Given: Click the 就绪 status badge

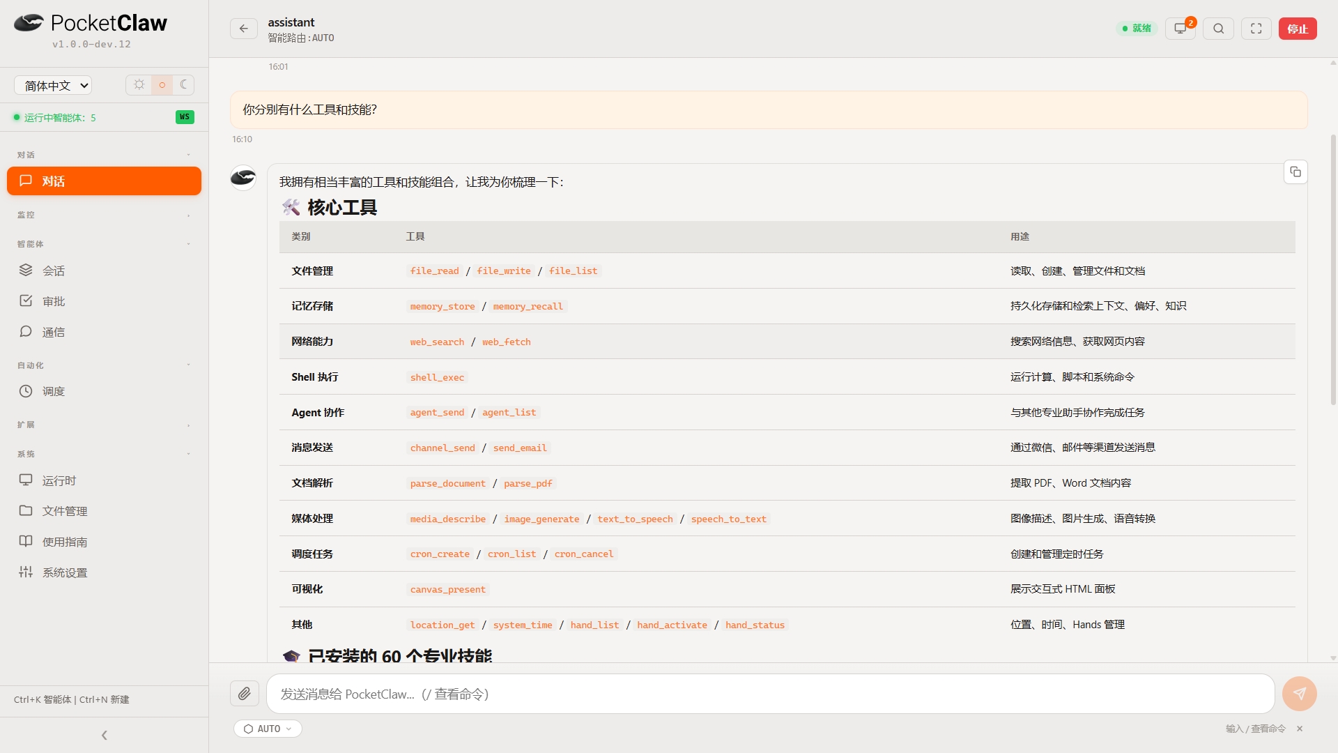Looking at the screenshot, I should [x=1137, y=29].
